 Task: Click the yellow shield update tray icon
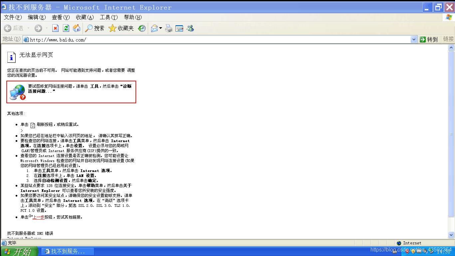(413, 251)
